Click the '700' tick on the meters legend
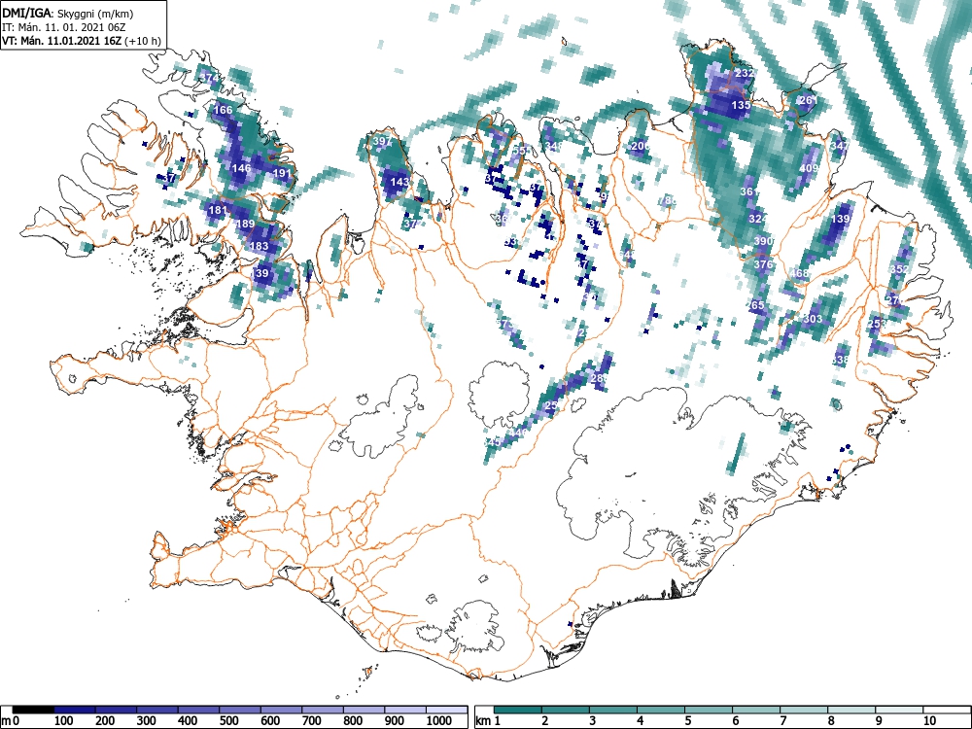The image size is (972, 729). coord(312,721)
